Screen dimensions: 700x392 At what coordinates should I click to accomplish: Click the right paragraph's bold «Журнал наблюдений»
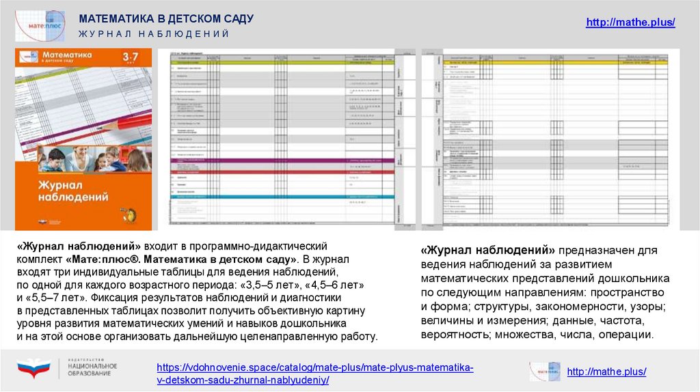[488, 250]
